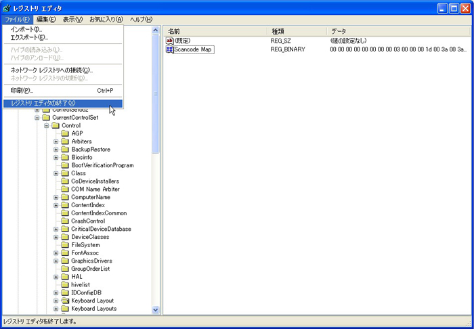Click the tree scrollbar up arrow

[x=155, y=30]
